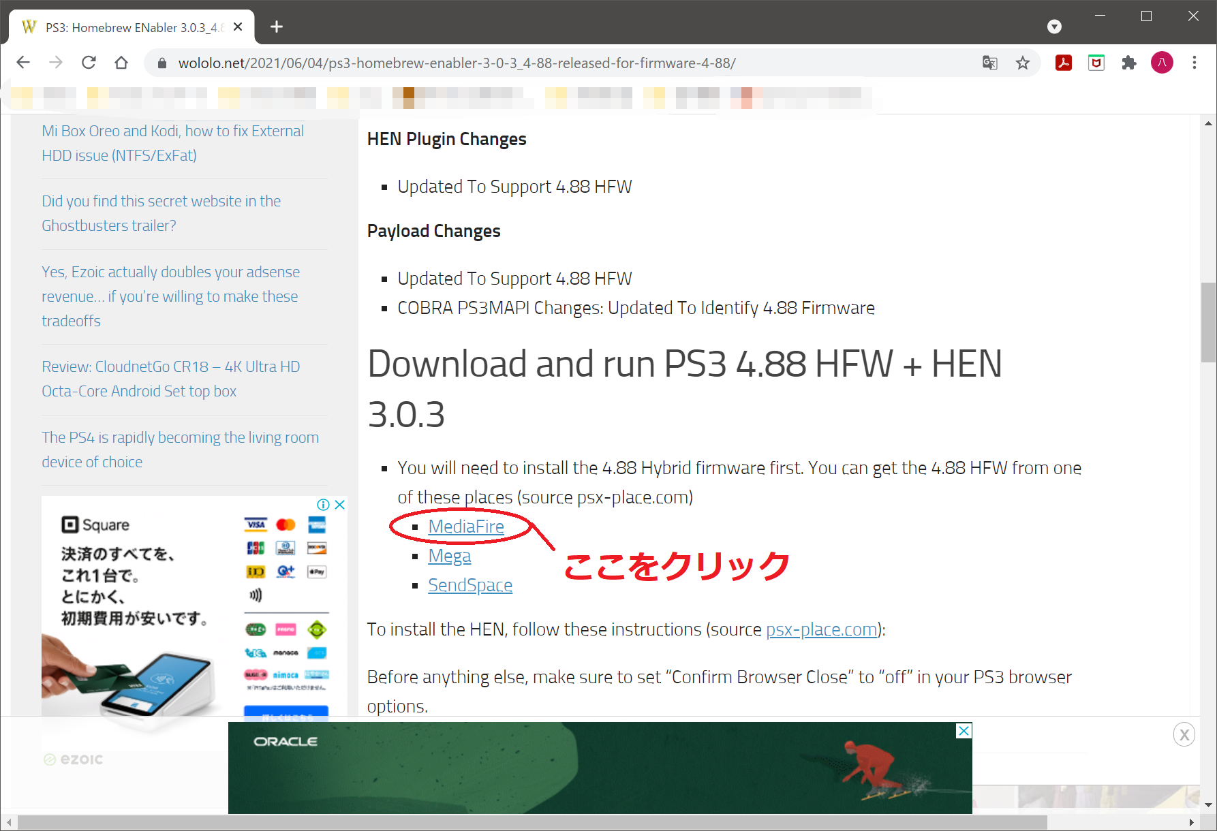Open the McAfee extension icon

[x=1096, y=63]
